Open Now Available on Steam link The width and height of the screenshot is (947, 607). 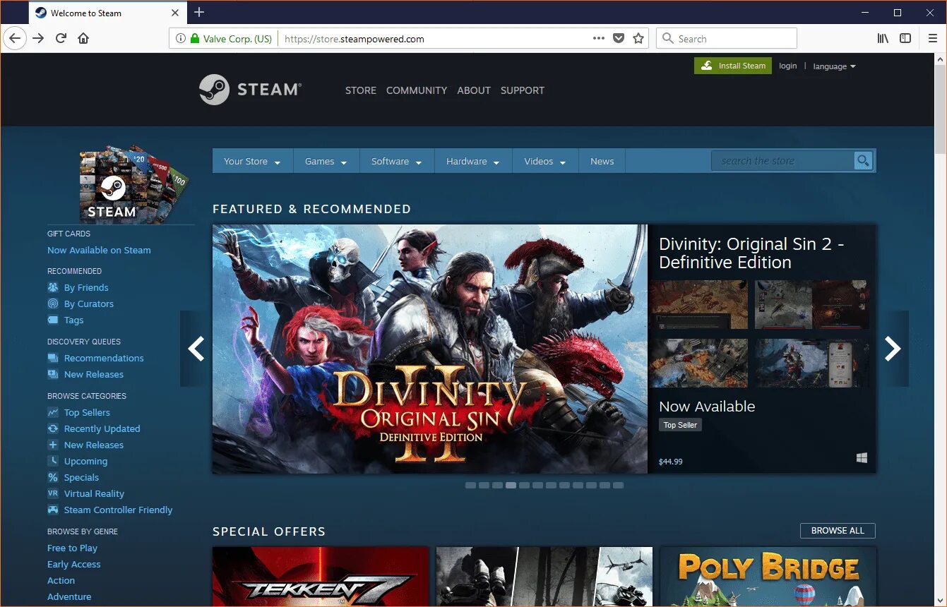tap(99, 250)
